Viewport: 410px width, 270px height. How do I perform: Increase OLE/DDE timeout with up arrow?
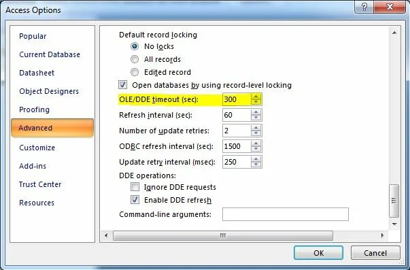coord(256,97)
